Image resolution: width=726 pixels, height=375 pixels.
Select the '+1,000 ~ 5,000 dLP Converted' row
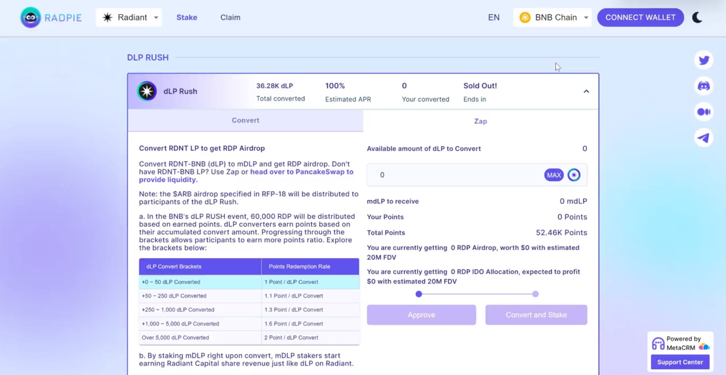point(249,324)
